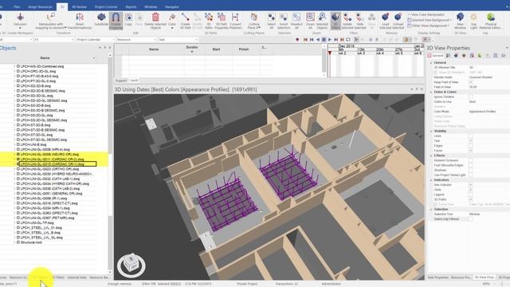This screenshot has width=510, height=287.
Task: Click Deselect All icon
Action: click(296, 18)
